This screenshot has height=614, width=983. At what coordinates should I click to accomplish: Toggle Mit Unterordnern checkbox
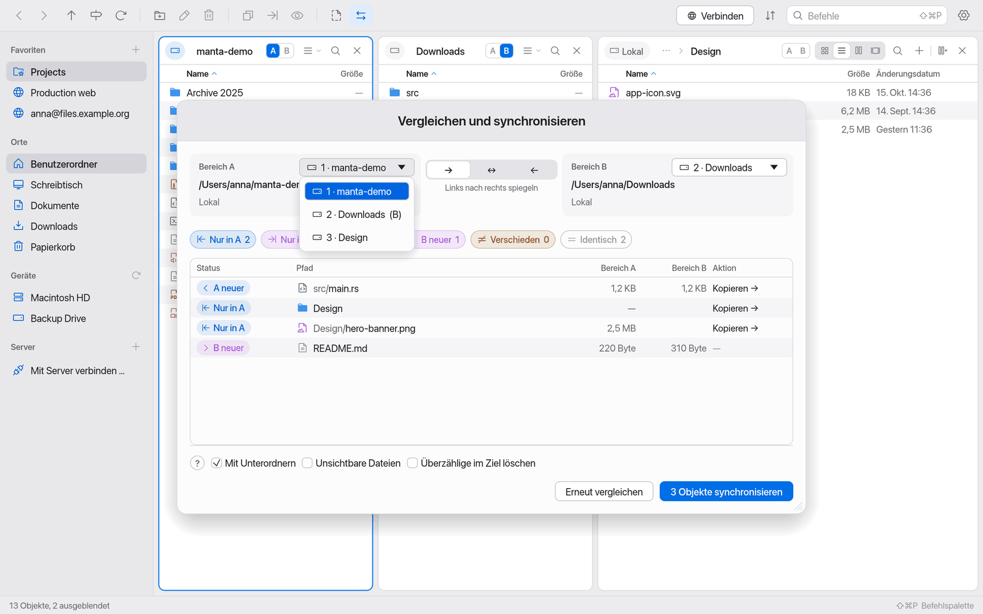point(216,463)
